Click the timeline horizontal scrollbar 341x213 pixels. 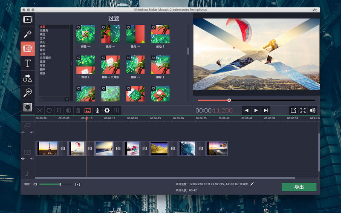point(165,178)
